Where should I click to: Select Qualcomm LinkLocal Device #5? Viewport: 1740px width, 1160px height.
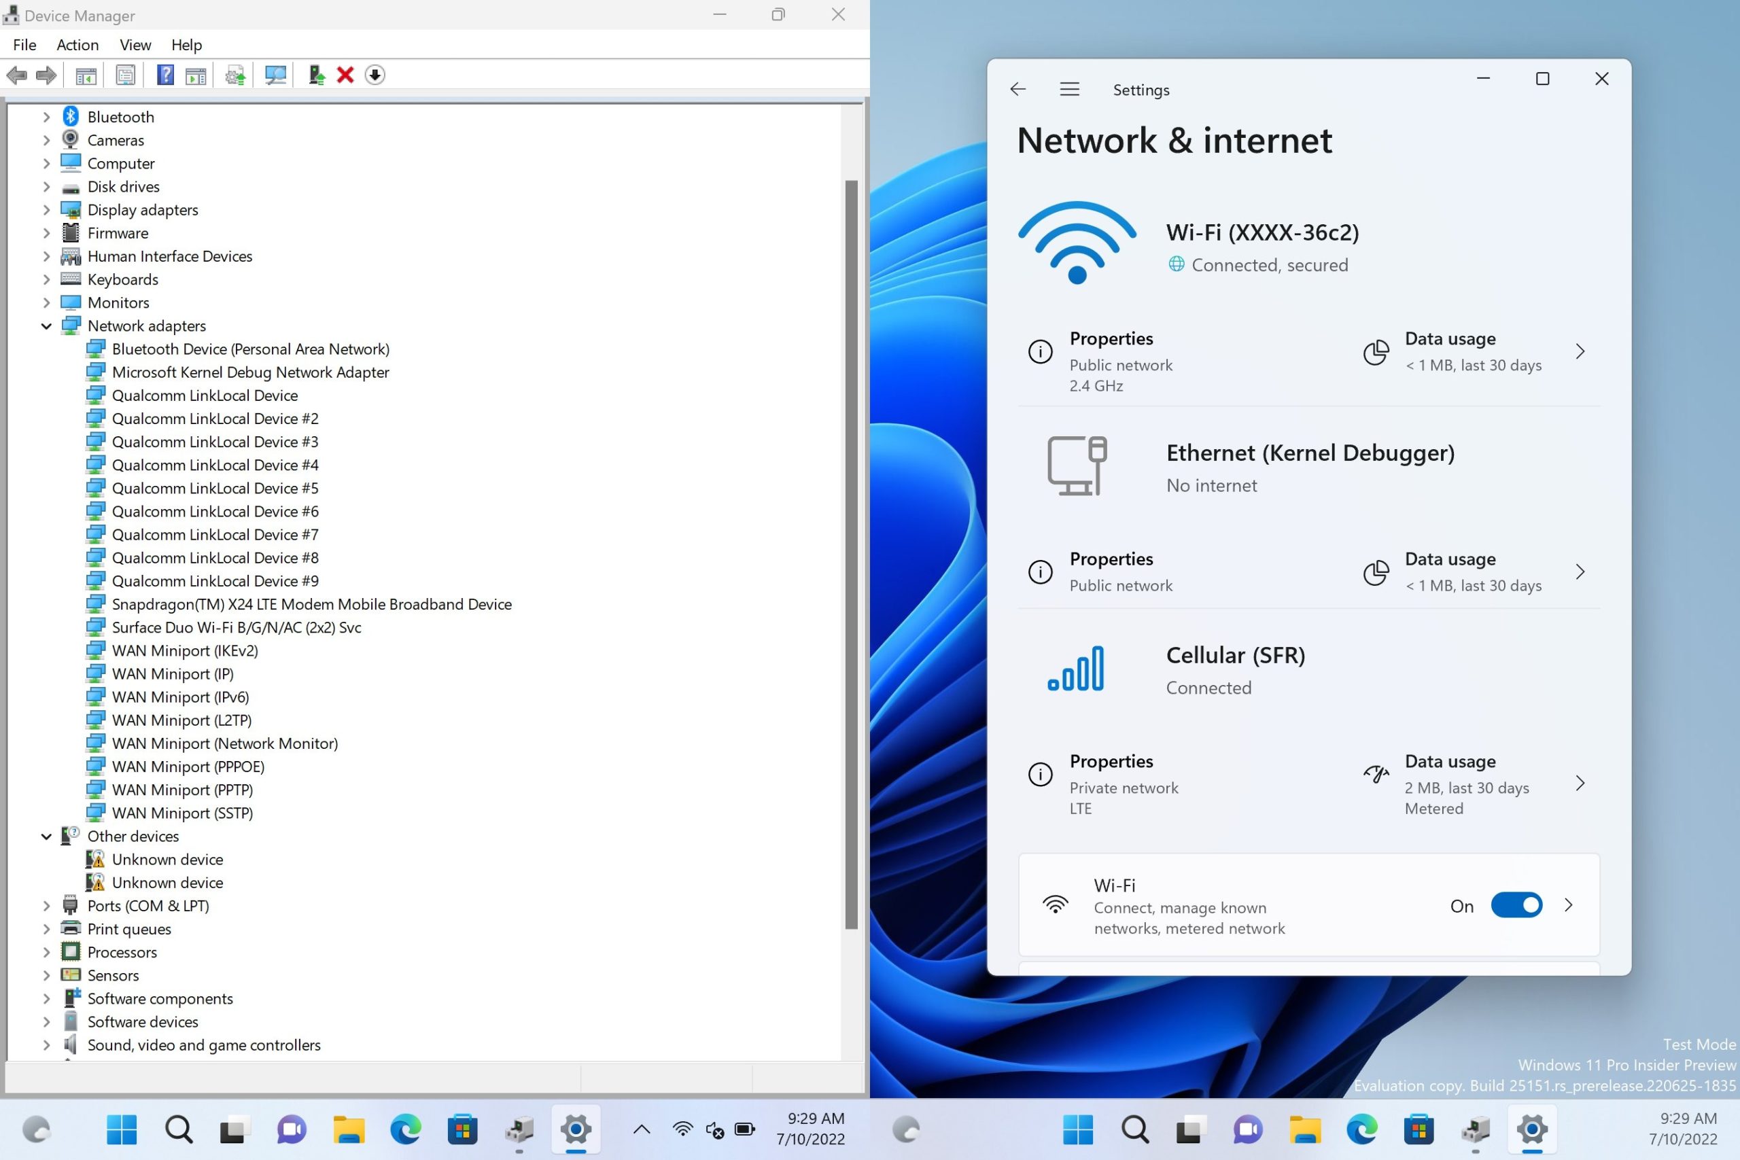click(x=215, y=487)
